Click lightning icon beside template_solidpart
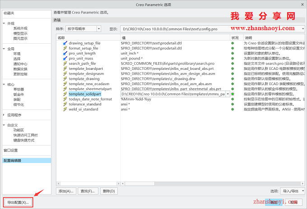The image size is (307, 209). 65,94
